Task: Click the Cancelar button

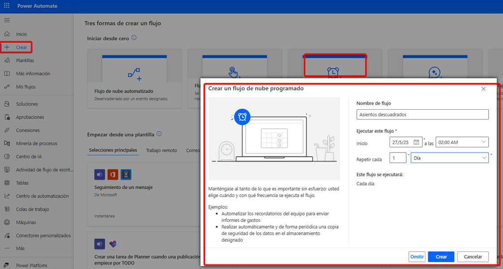Action: coord(473,257)
